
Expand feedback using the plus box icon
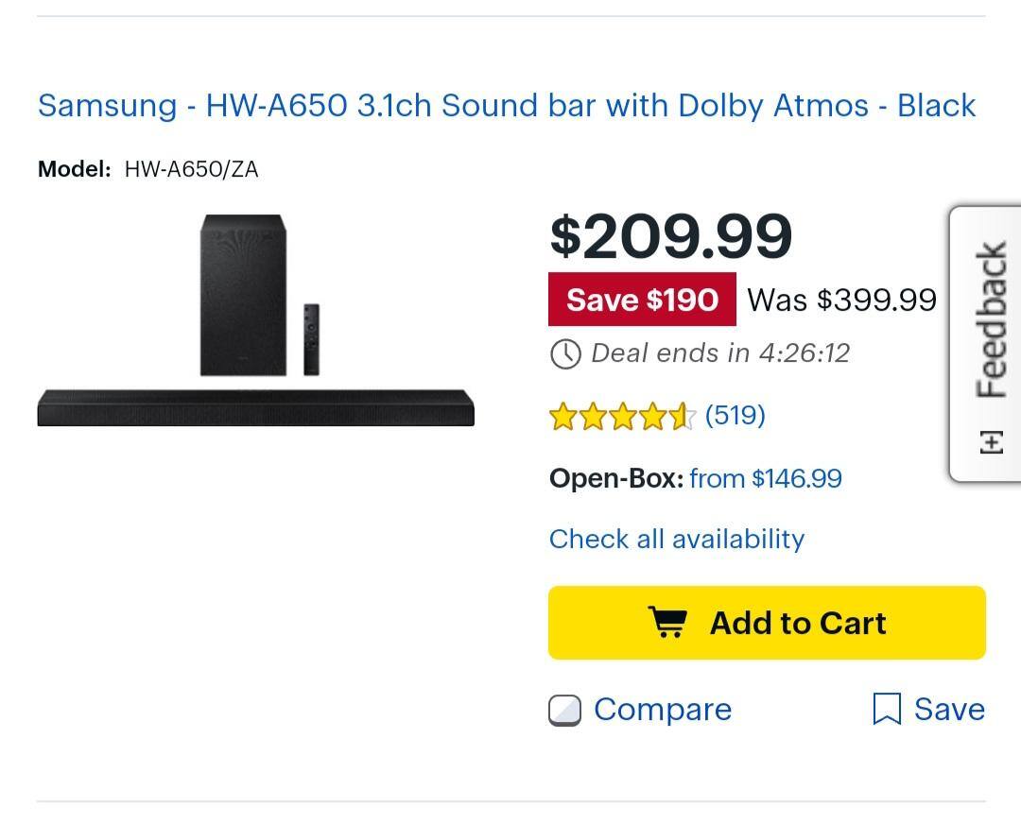coord(990,441)
